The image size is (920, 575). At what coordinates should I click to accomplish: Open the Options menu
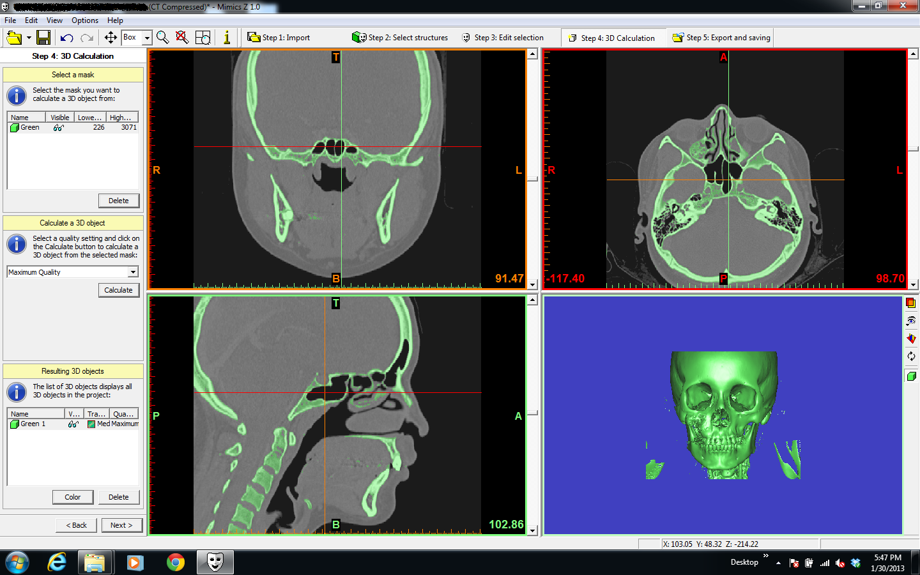pos(85,20)
